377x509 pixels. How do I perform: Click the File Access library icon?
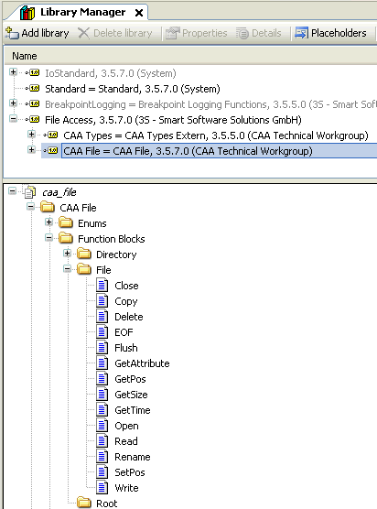pyautogui.click(x=33, y=119)
